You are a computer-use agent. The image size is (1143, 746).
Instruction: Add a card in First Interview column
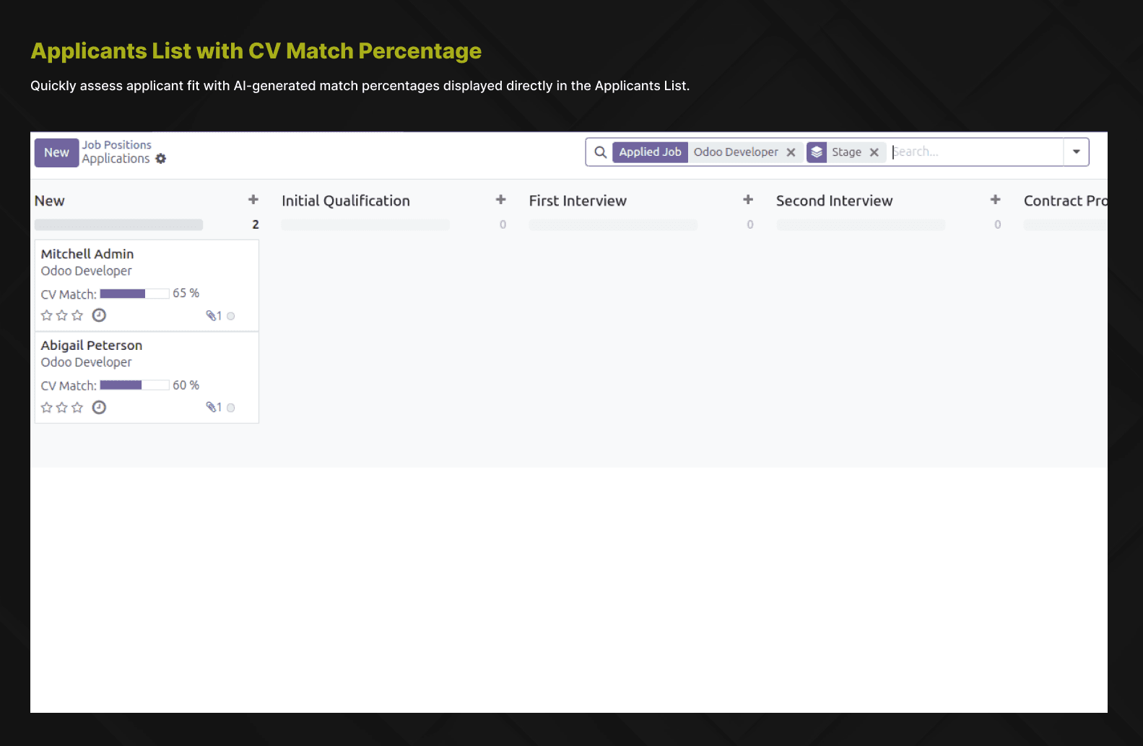[x=748, y=200]
